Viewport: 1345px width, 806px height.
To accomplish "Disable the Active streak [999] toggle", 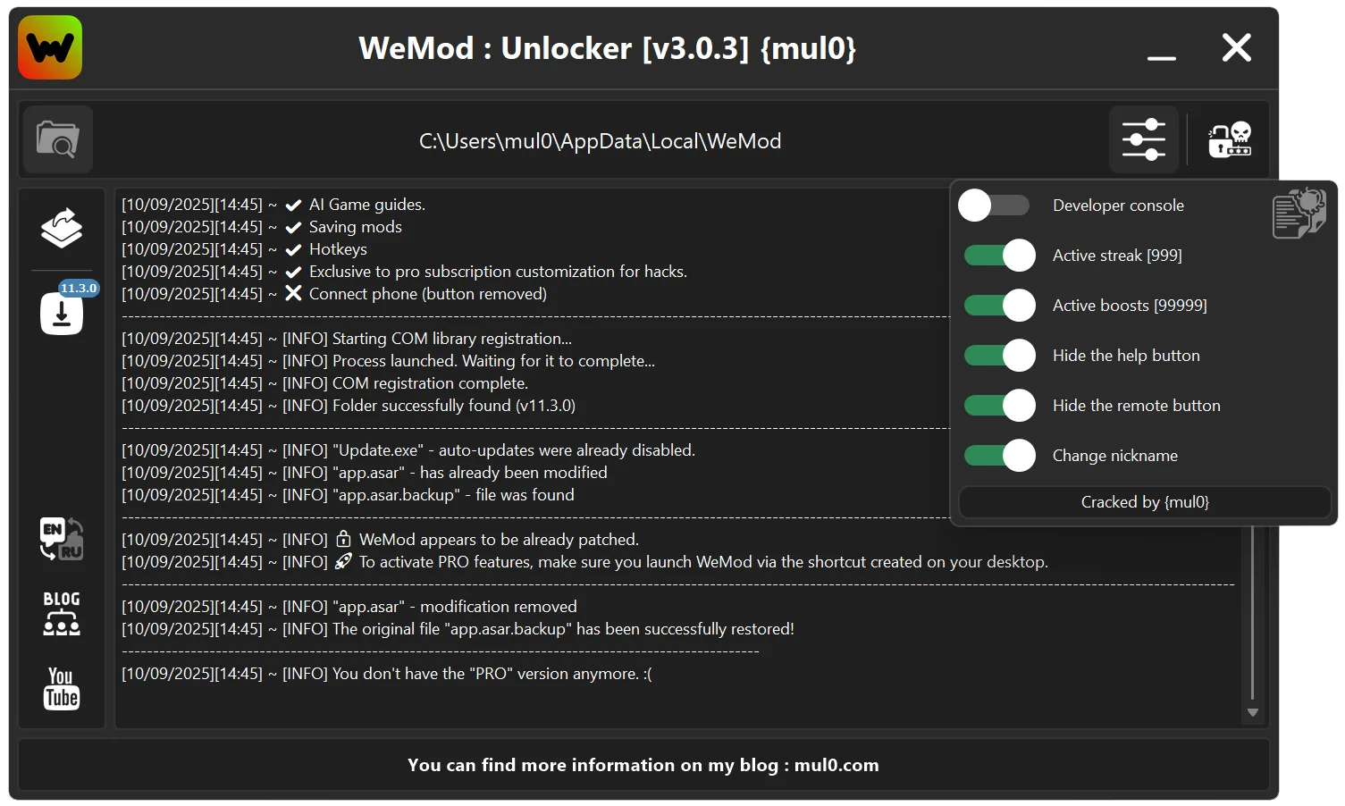I will click(x=999, y=255).
